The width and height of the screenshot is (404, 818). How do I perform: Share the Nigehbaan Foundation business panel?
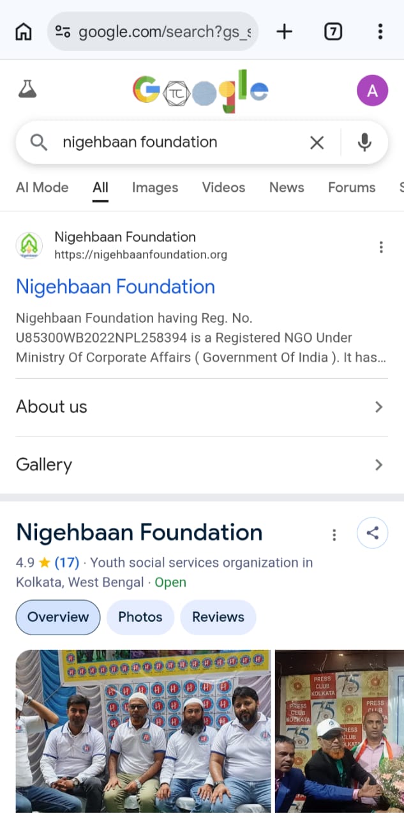coord(372,533)
